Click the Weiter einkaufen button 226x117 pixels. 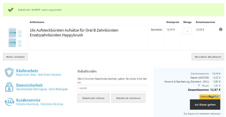(x=15, y=57)
